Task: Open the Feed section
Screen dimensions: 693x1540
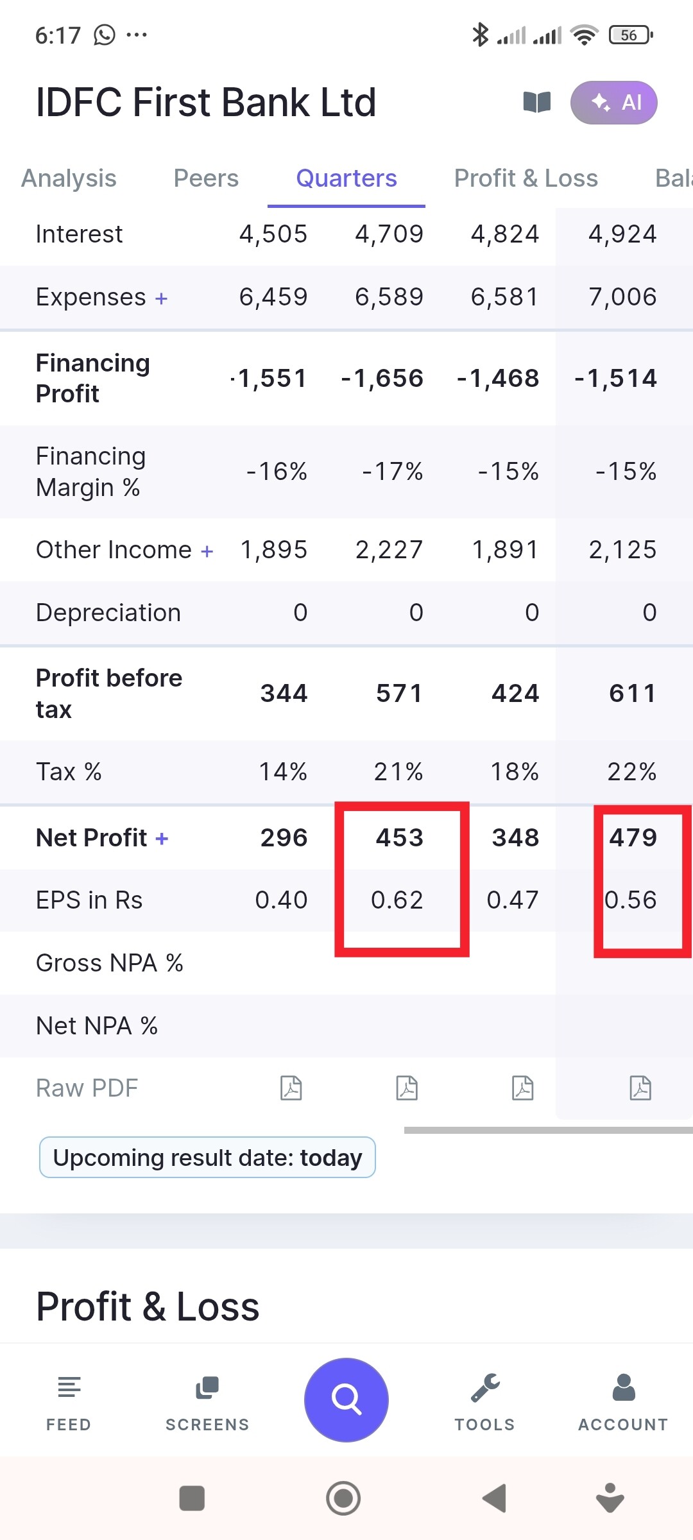Action: [x=69, y=1403]
